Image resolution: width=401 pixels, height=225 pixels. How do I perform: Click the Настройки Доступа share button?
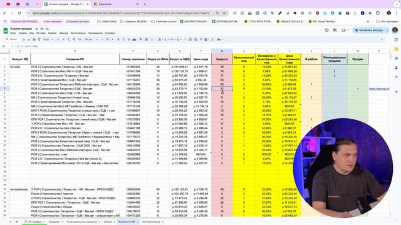tap(369, 30)
